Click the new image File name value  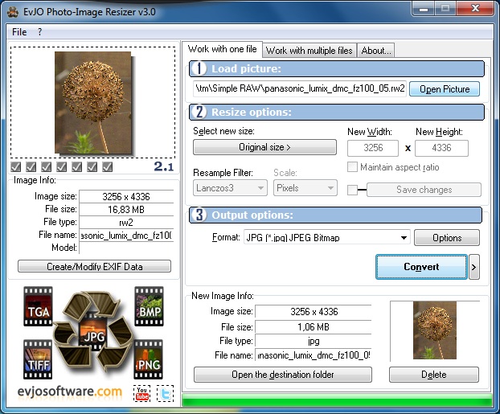click(x=314, y=355)
